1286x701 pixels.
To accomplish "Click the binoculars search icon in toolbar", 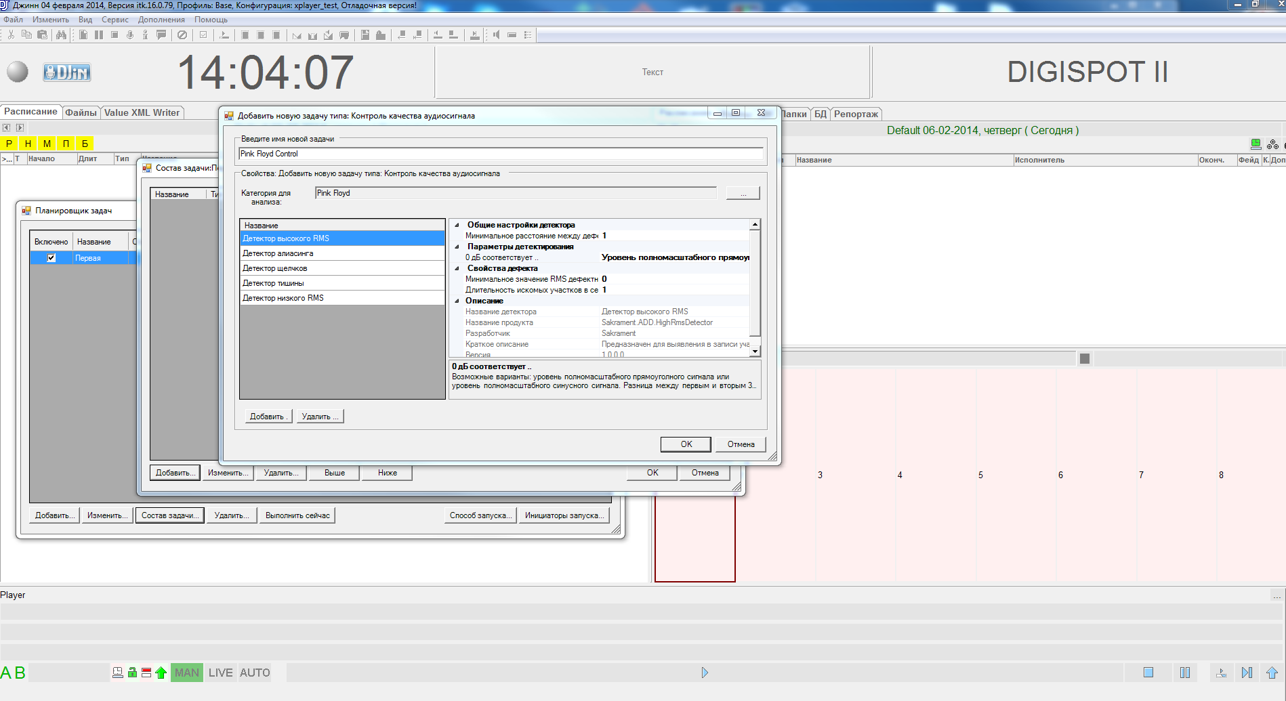I will pos(61,35).
